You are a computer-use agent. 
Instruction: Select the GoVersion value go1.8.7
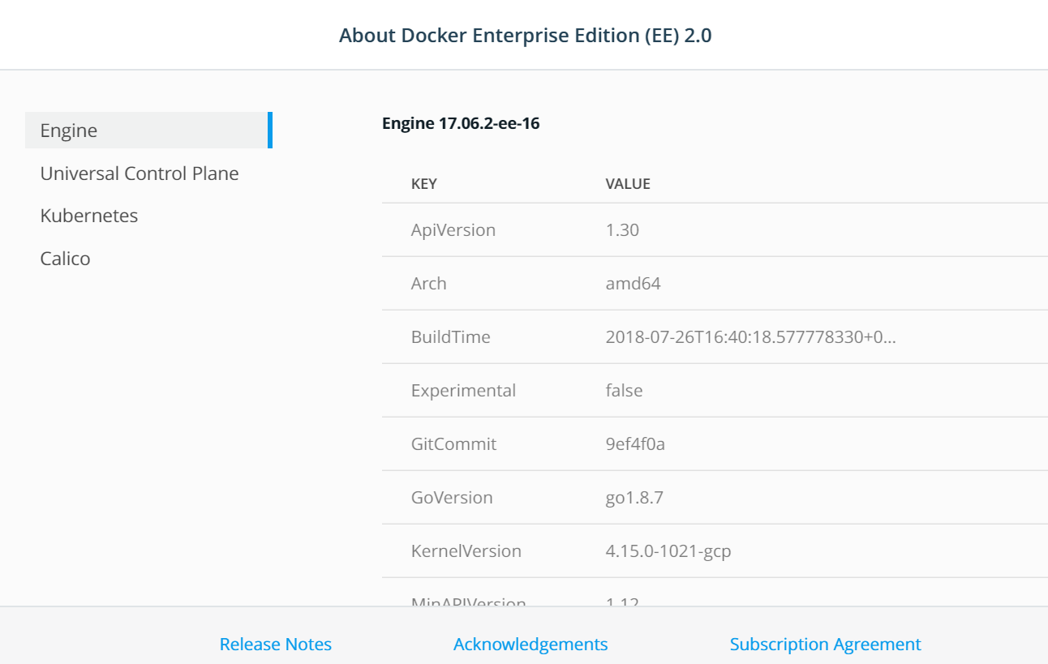[x=634, y=498]
